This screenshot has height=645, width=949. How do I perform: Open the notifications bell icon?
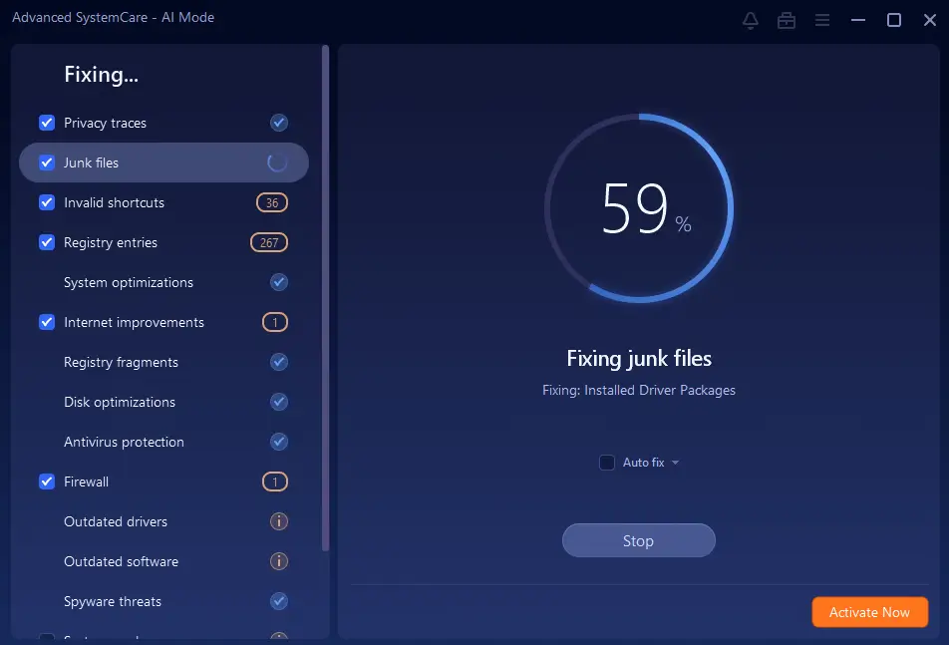pos(750,20)
